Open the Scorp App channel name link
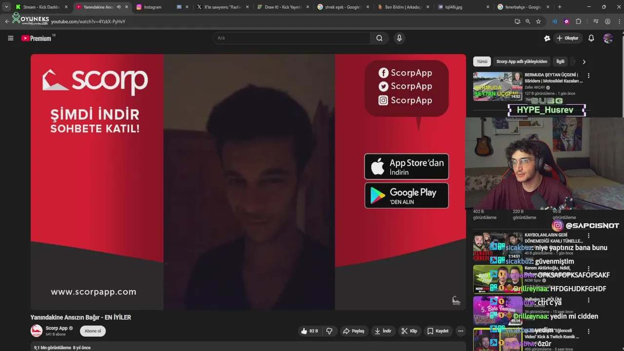 tap(57, 328)
